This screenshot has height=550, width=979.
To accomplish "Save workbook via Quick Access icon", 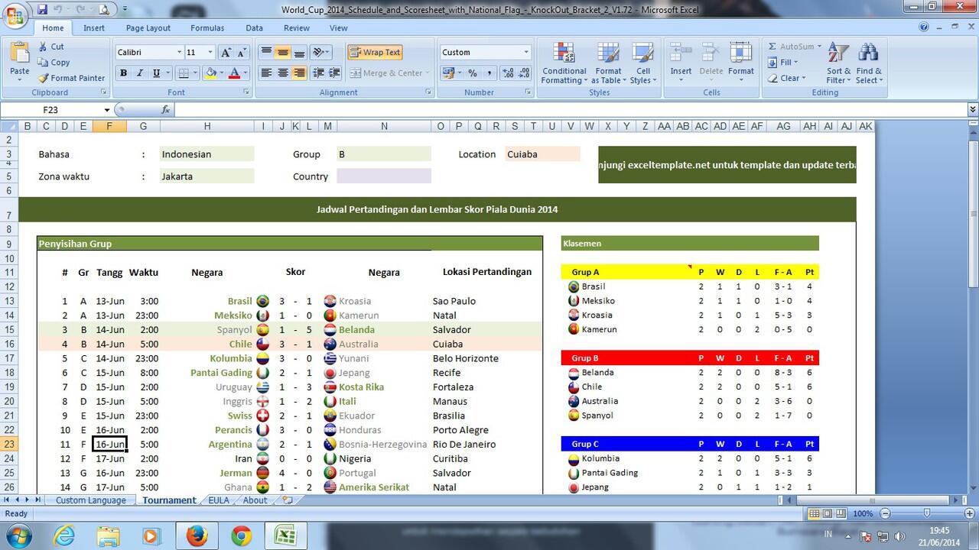I will pyautogui.click(x=42, y=9).
